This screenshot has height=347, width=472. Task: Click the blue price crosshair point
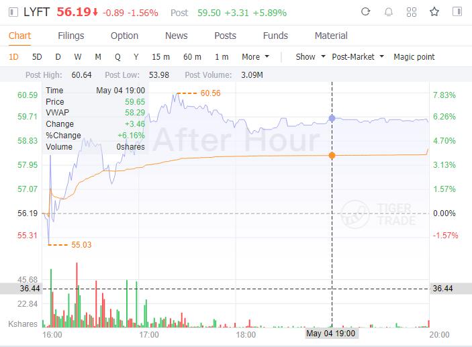332,118
